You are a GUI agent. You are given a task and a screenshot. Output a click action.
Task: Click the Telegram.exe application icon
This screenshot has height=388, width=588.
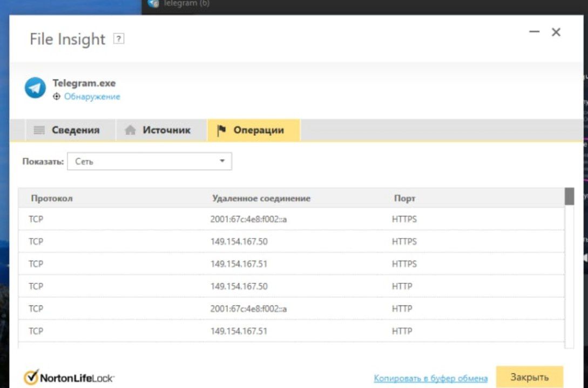pyautogui.click(x=35, y=87)
